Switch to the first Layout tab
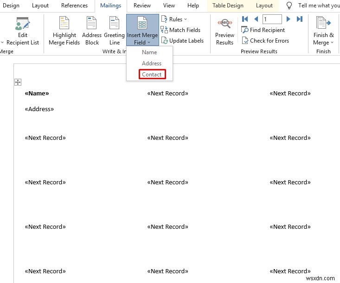This screenshot has width=340, height=283. 40,6
